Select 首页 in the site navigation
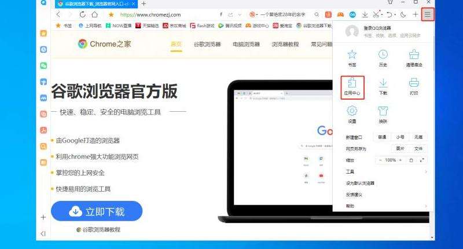463x249 pixels. 177,45
